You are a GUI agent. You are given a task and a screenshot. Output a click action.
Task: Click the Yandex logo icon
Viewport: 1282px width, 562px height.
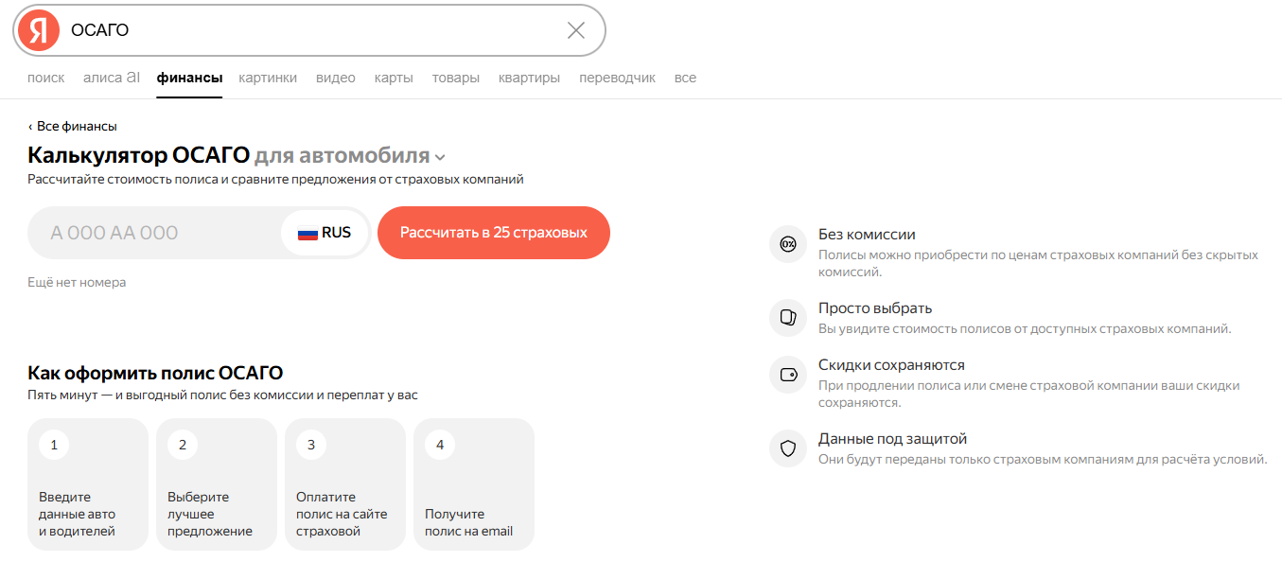click(39, 30)
